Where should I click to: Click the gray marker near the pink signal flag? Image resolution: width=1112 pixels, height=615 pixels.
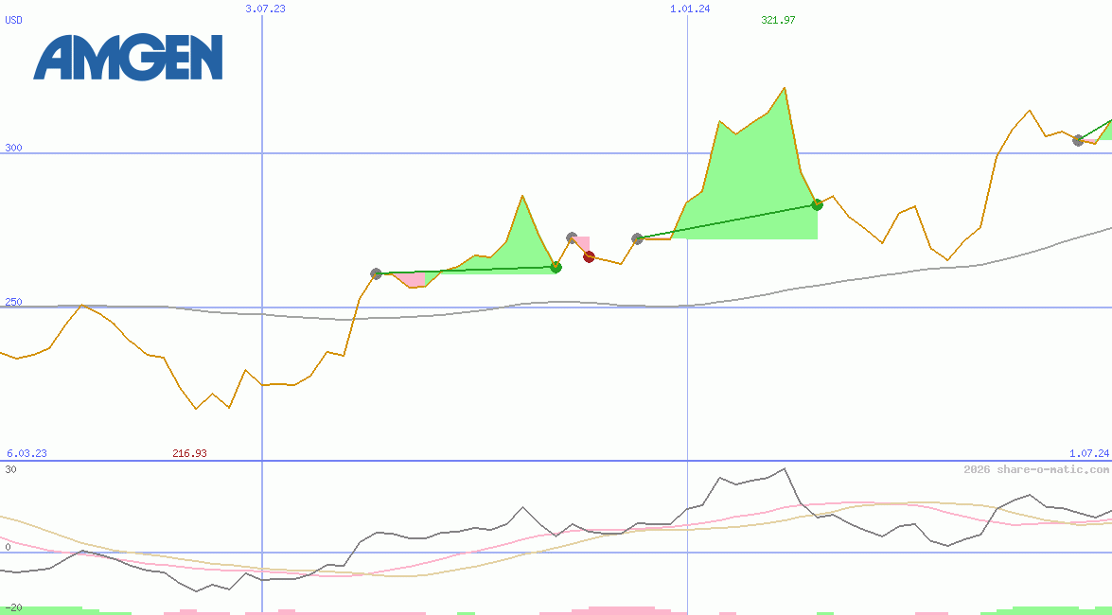573,237
